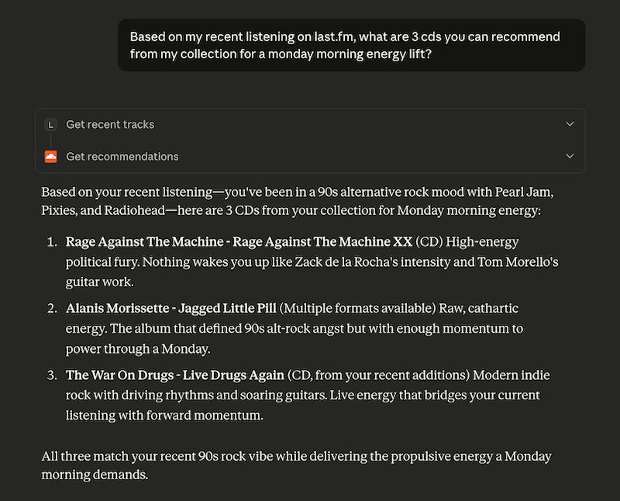Open the "Get recent tracks" tool call label

(110, 124)
